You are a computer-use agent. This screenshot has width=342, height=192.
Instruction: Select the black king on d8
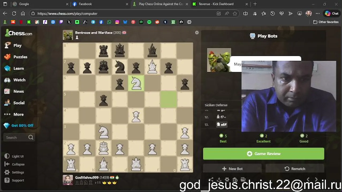coord(120,50)
